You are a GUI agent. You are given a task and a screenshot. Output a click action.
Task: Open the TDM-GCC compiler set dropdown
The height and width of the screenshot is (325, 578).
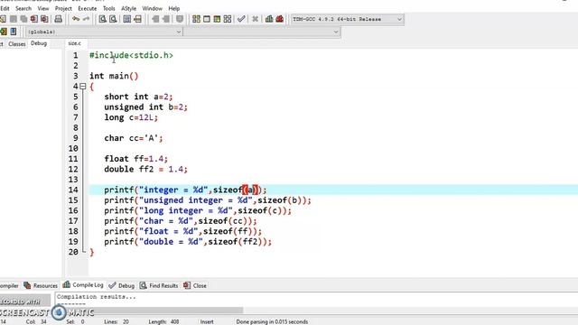pos(347,19)
